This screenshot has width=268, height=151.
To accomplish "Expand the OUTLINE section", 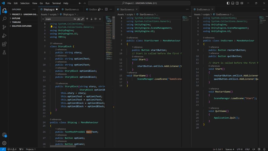I will [16, 18].
